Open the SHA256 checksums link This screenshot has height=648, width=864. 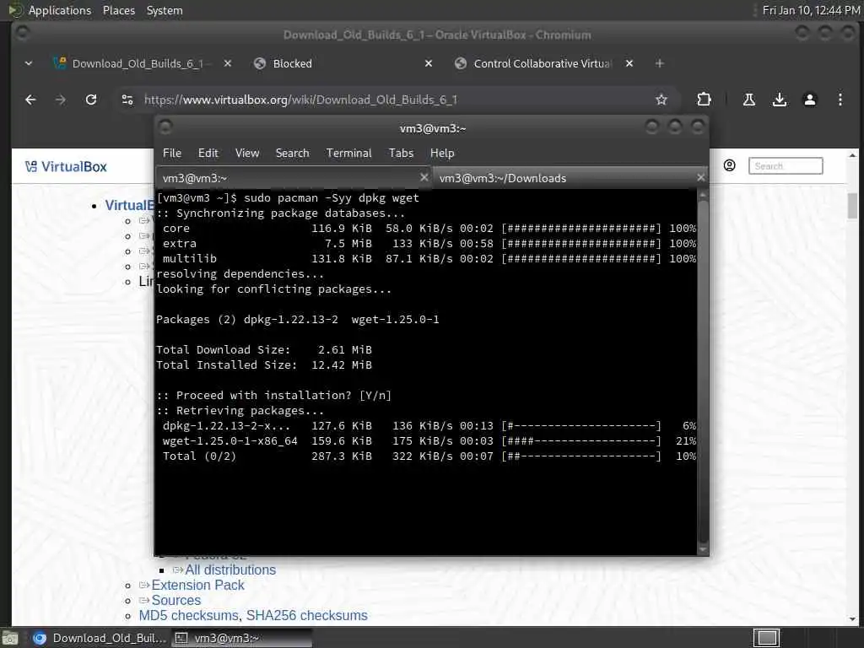coord(306,615)
